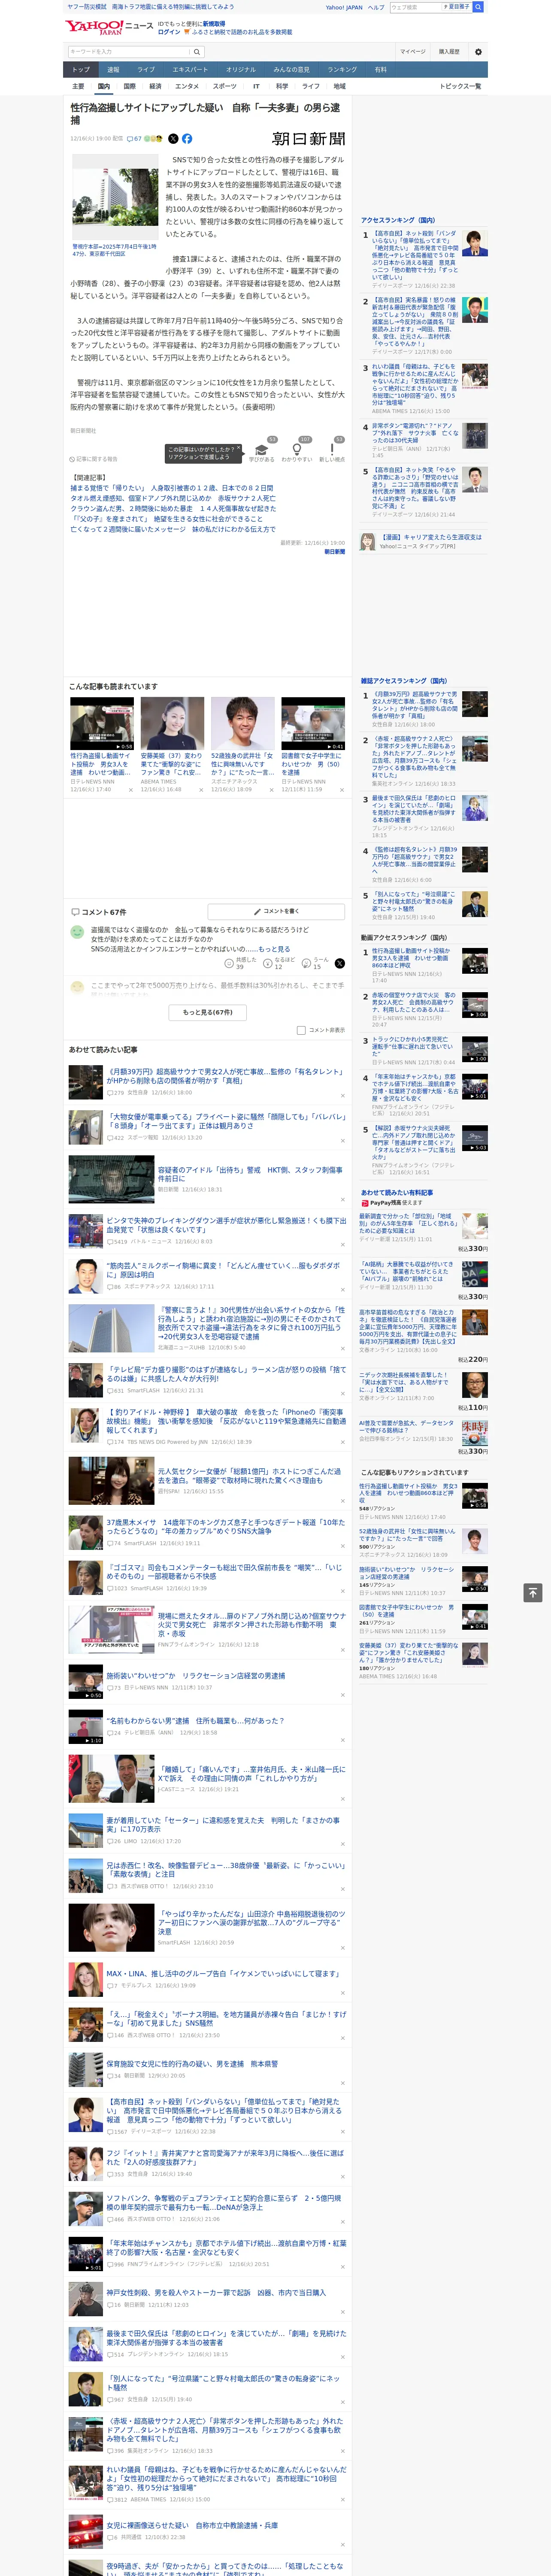The image size is (551, 2576).
Task: Click the back-to-top arrow button
Action: (533, 1593)
